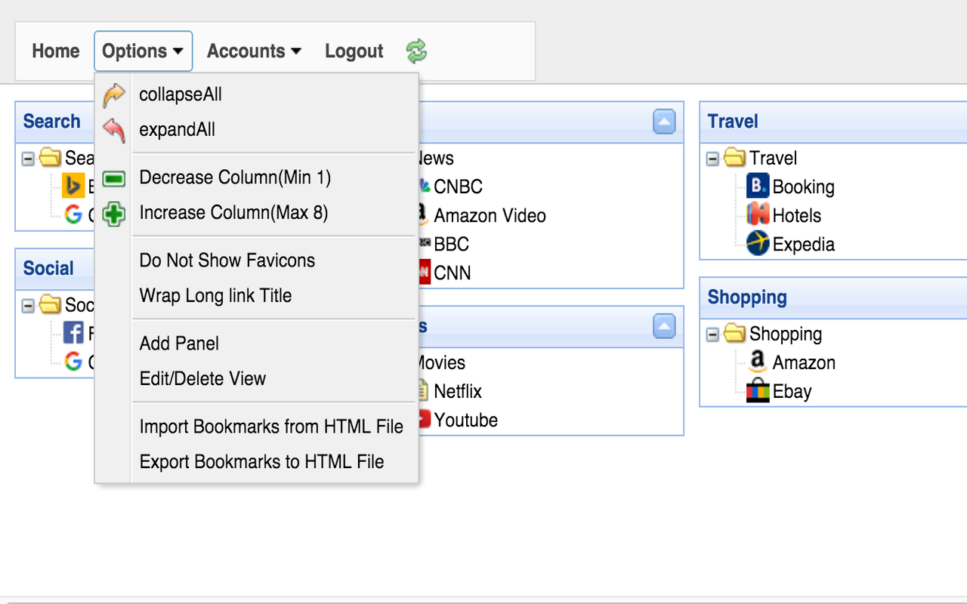Open the Accounts dropdown menu

(x=254, y=51)
